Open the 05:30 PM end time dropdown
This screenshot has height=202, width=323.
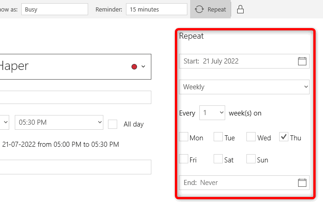click(59, 122)
